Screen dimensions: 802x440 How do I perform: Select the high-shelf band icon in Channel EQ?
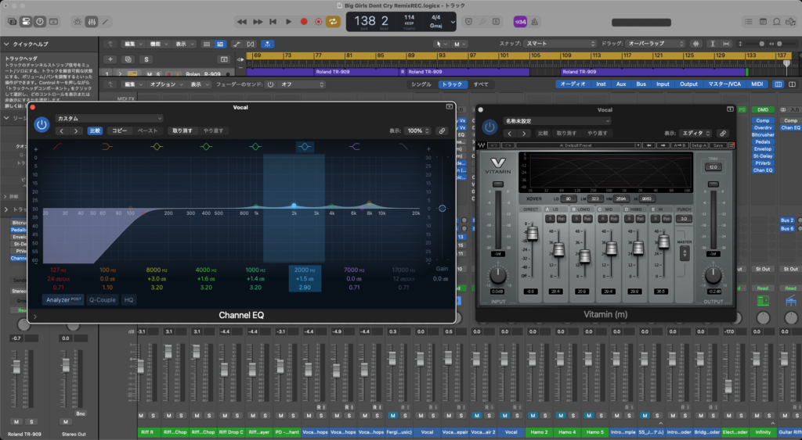point(354,147)
